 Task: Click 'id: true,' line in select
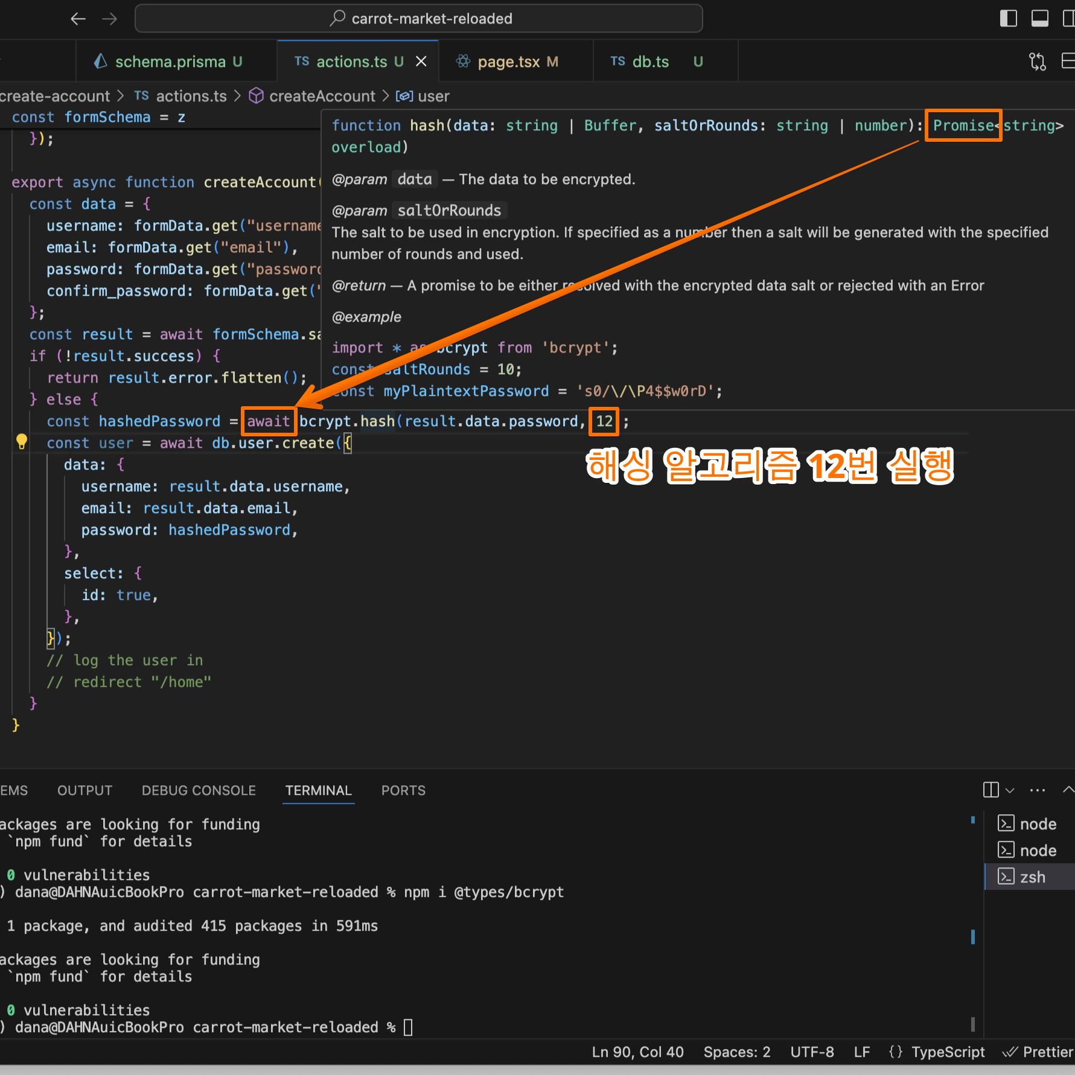120,595
